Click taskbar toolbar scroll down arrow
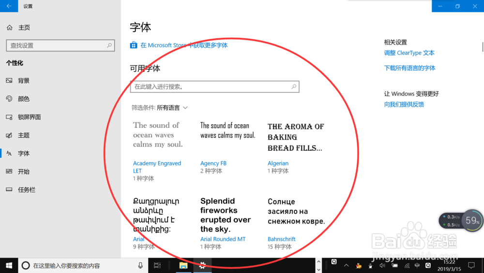Screen dimensions: 484x273 click(318, 270)
